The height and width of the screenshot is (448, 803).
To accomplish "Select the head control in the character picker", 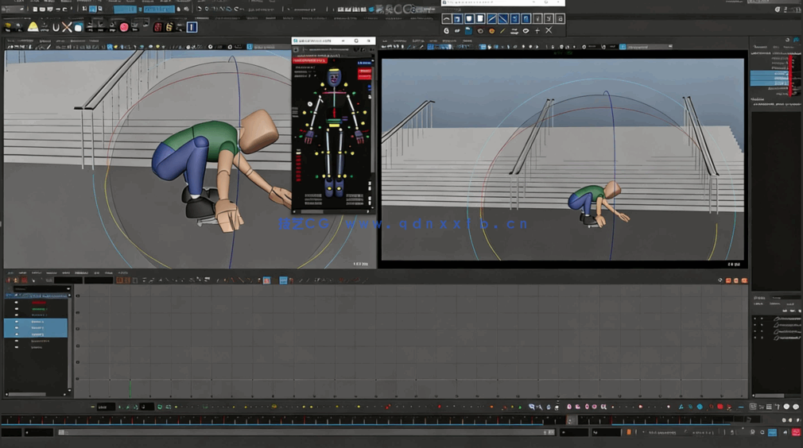I will point(335,78).
